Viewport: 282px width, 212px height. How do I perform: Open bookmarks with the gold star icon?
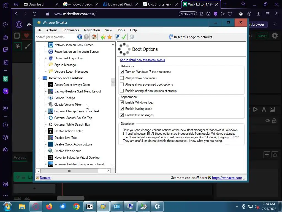[110, 37]
